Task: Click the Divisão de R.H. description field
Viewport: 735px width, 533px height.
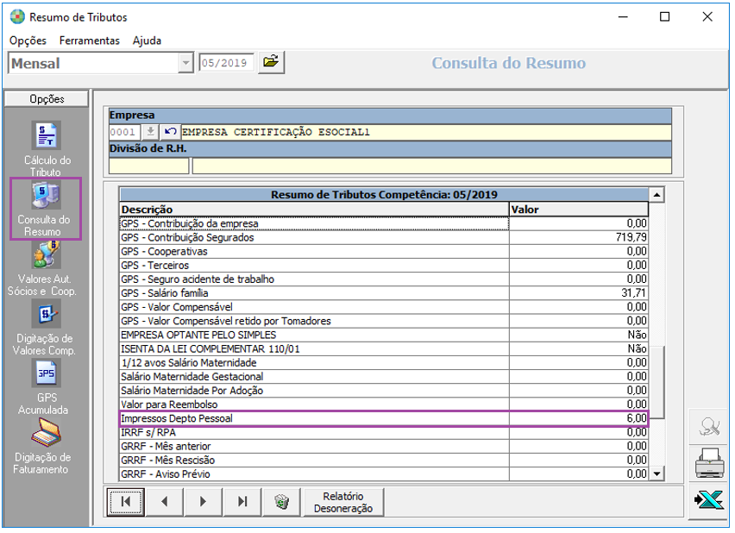Action: [x=431, y=166]
